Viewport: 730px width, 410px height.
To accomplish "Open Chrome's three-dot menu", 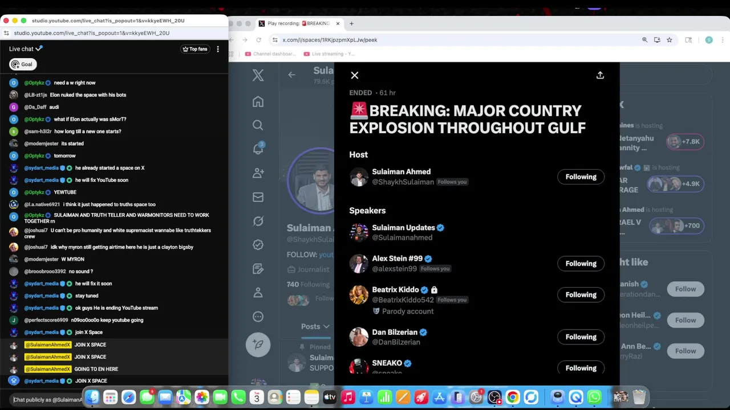I will (723, 40).
